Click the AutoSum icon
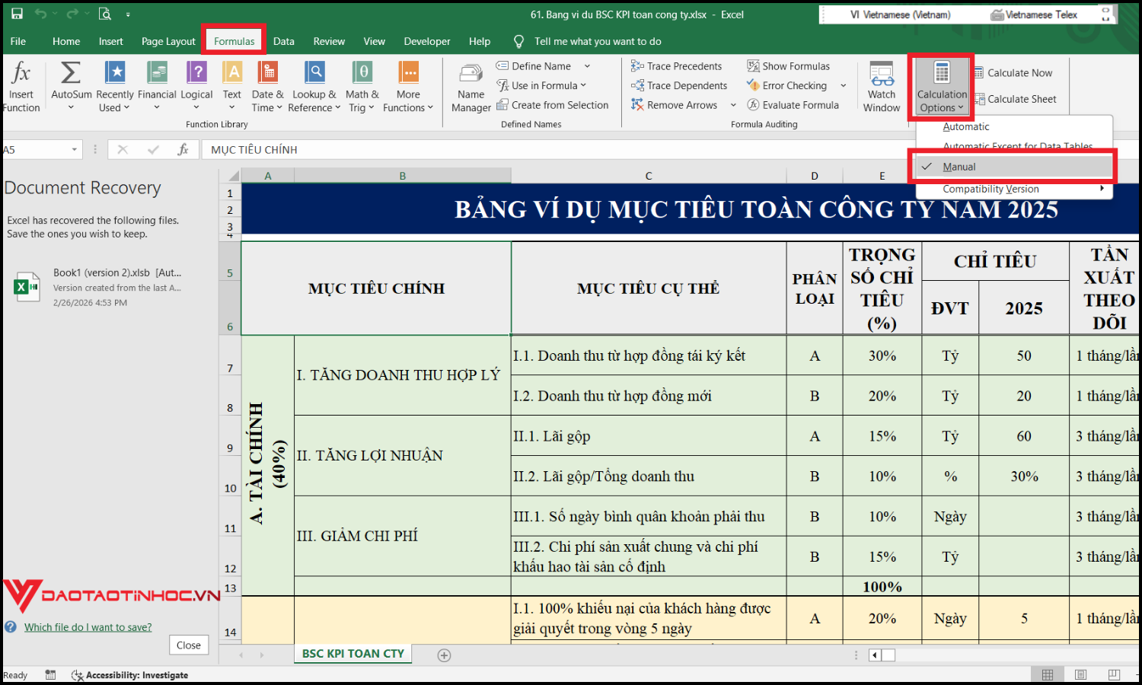This screenshot has width=1142, height=685. (x=70, y=74)
